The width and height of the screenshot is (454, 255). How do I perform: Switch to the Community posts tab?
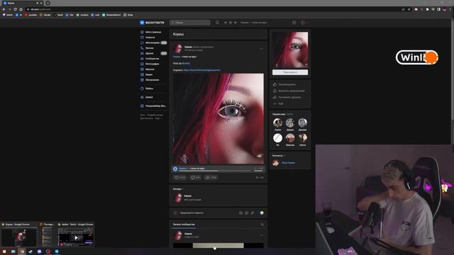tap(184, 225)
